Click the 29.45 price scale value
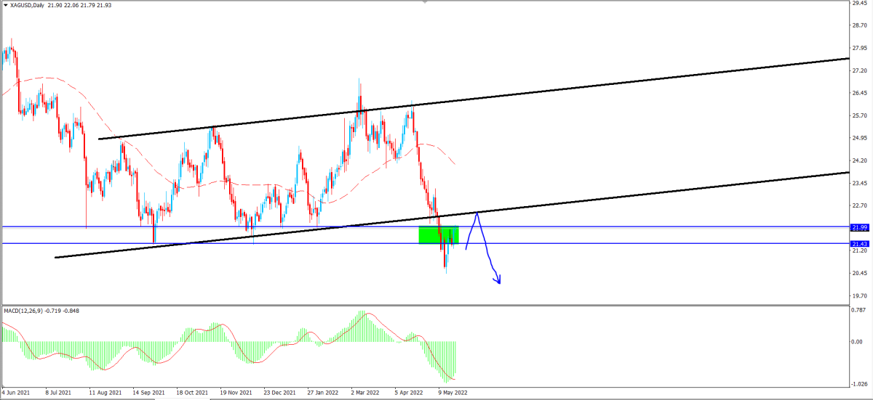This screenshot has width=873, height=400. pyautogui.click(x=859, y=3)
